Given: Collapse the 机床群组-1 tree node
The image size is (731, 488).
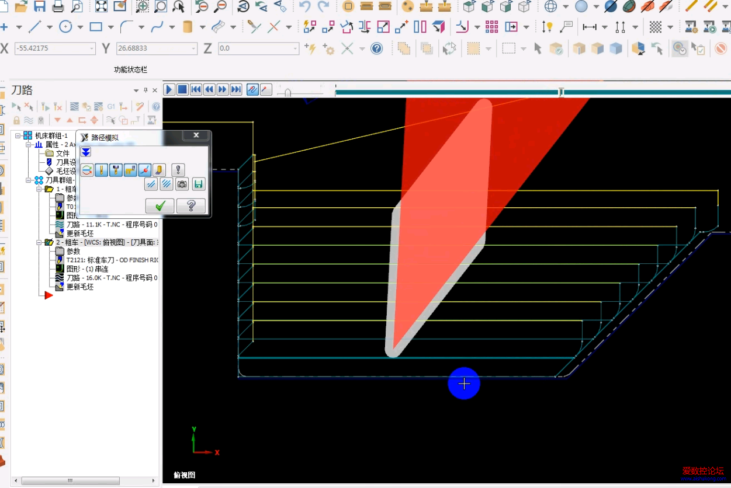Looking at the screenshot, I should pyautogui.click(x=19, y=135).
